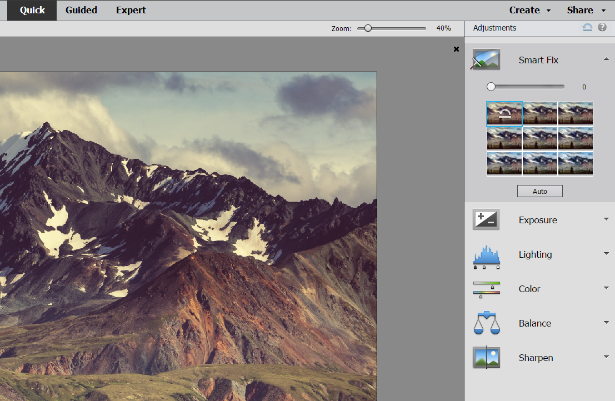Switch to the Expert tab
Screen dimensions: 615x401
point(131,10)
